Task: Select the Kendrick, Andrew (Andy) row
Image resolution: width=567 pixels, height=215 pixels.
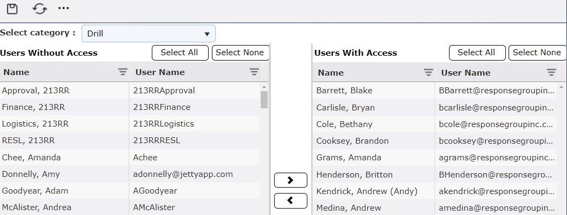Action: (x=373, y=191)
